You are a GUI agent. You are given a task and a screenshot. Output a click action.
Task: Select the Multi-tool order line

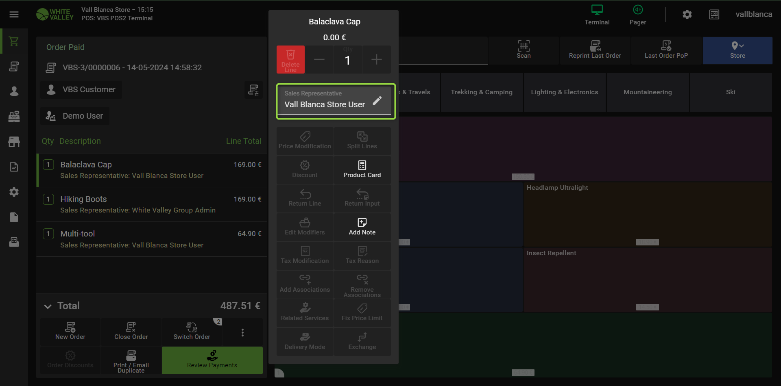(x=152, y=239)
